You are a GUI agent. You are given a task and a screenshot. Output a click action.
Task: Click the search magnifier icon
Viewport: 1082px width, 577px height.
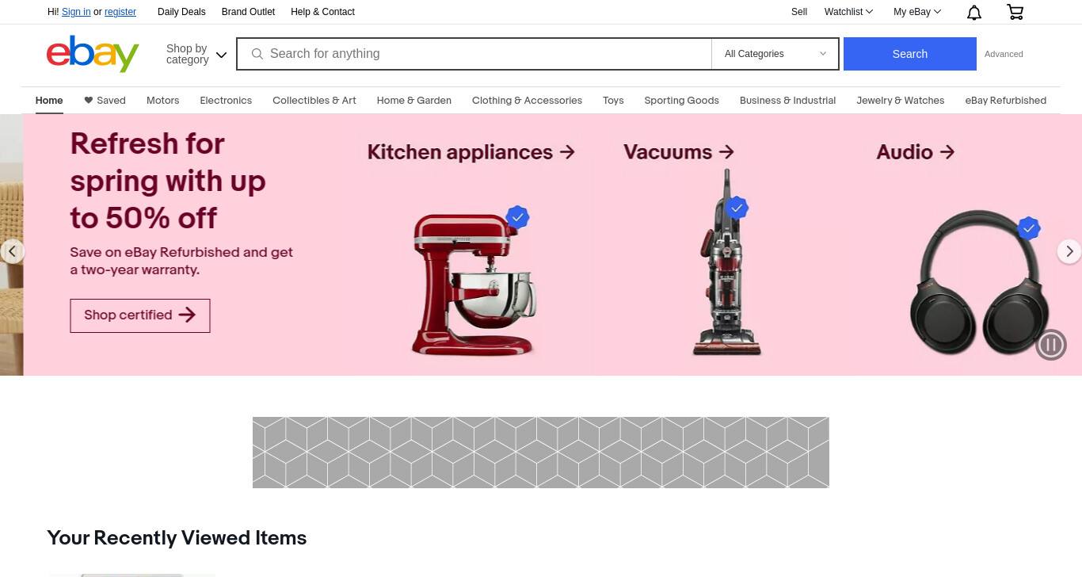(x=257, y=54)
